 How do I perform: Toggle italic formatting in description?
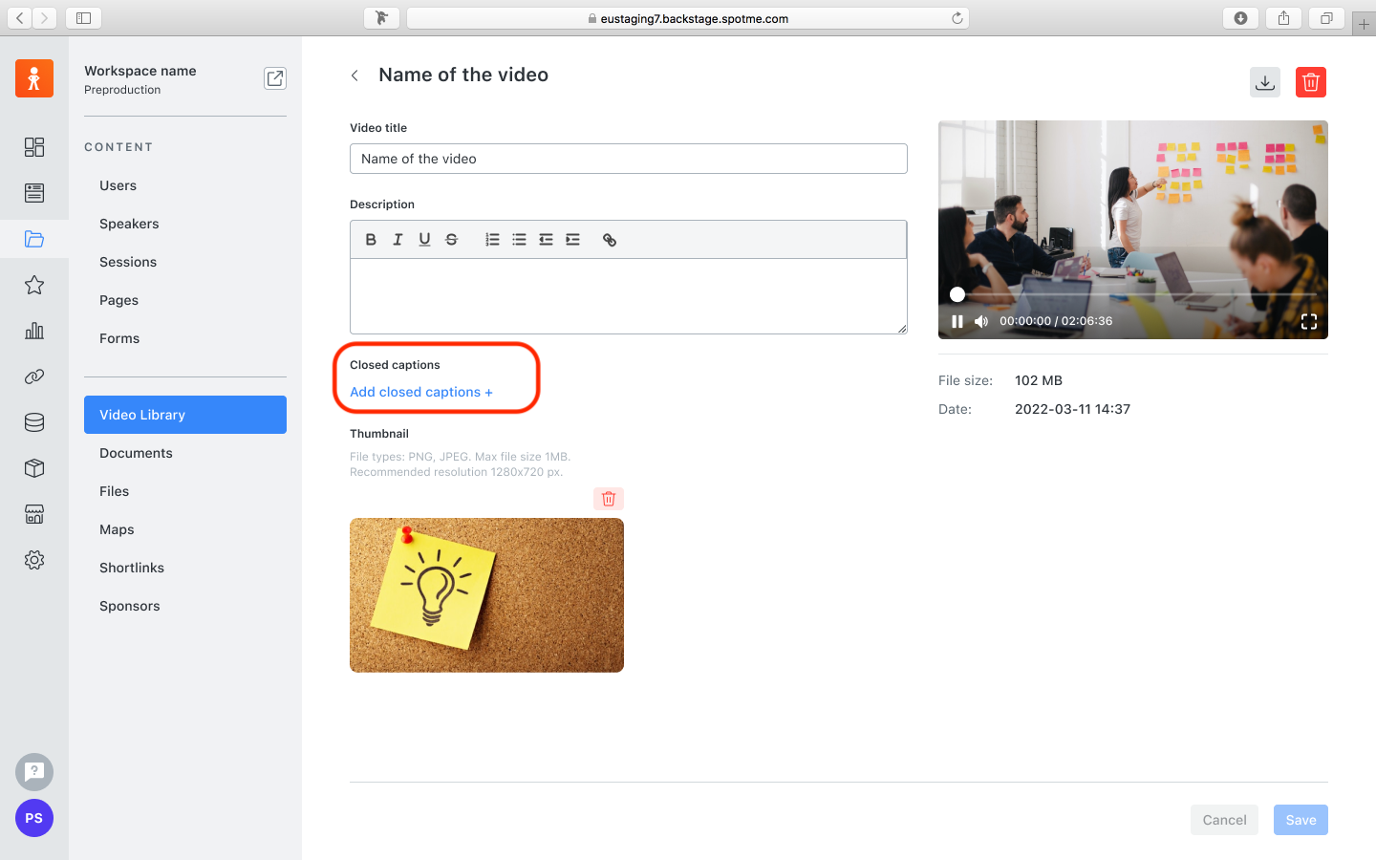pyautogui.click(x=398, y=240)
